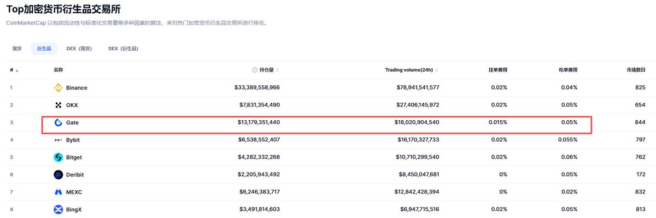
Task: Open the Gate exchange link
Action: click(72, 122)
